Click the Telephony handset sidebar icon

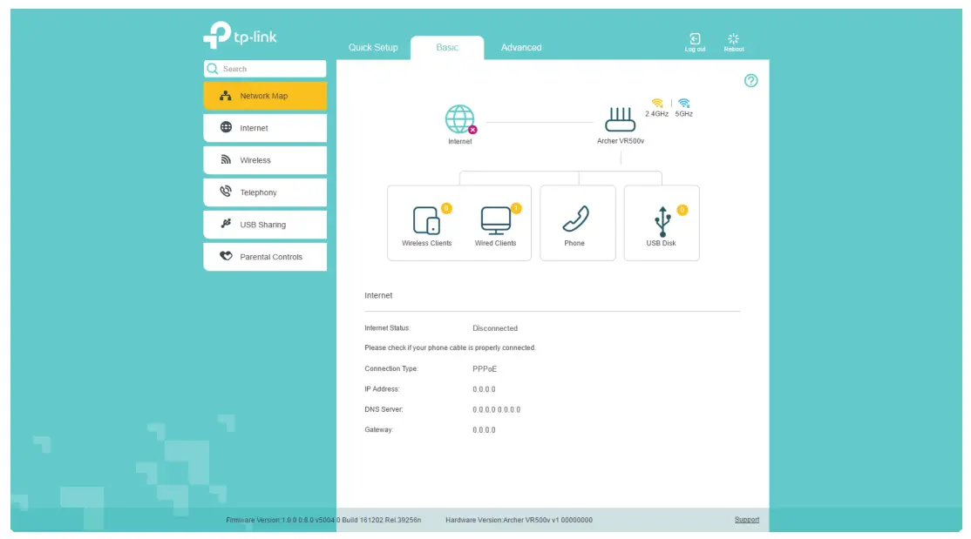226,192
